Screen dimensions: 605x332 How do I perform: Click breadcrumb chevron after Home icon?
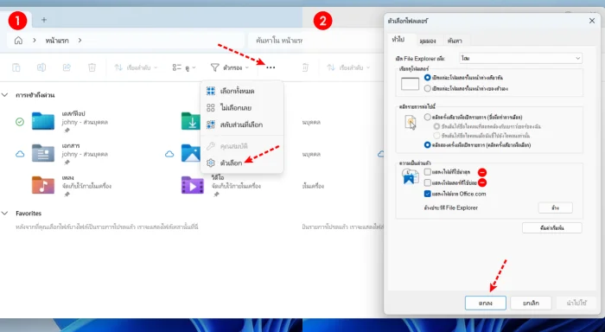[x=35, y=40]
